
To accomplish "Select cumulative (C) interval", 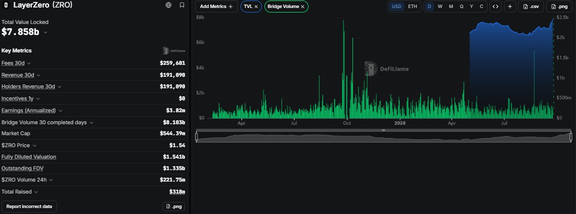I will click(x=481, y=6).
